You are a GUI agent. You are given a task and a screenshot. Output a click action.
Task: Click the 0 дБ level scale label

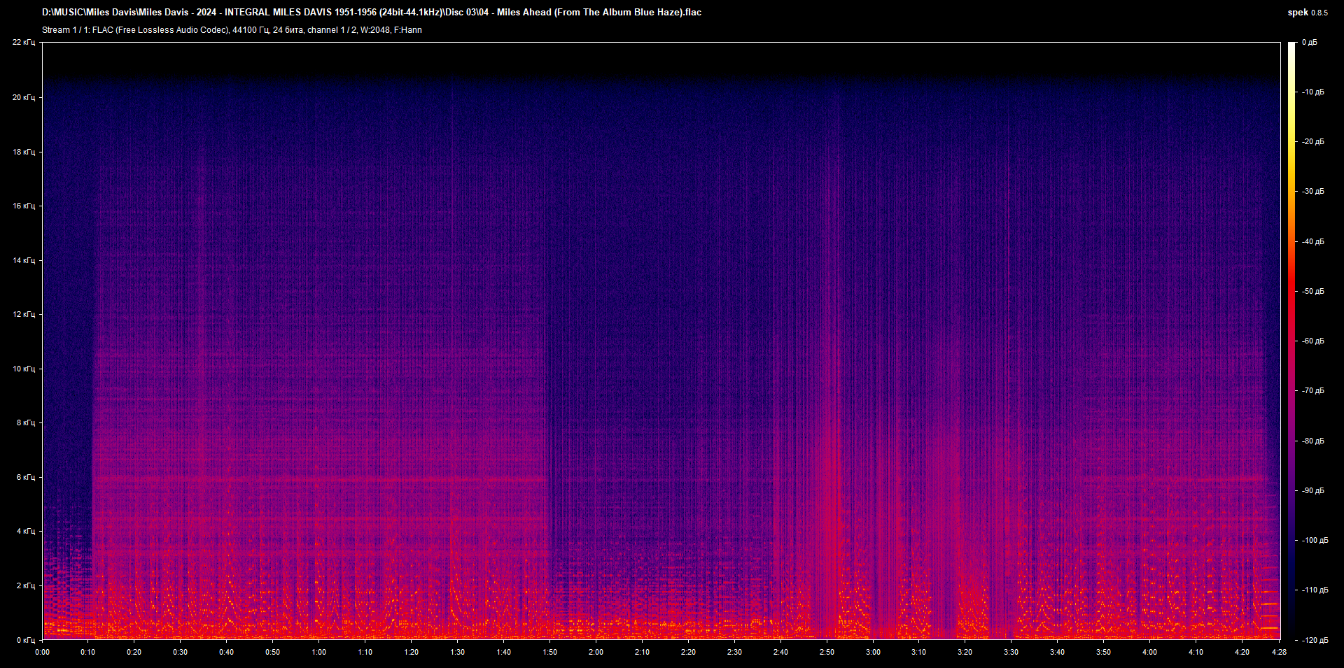1310,43
